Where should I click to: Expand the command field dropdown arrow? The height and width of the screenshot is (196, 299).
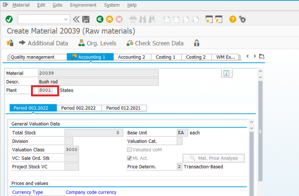(66, 19)
